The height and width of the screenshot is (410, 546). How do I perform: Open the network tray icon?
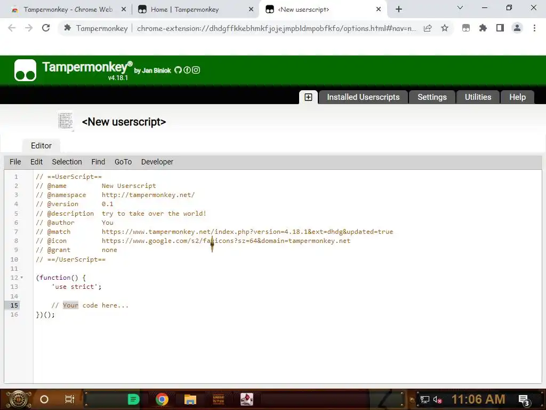[425, 399]
